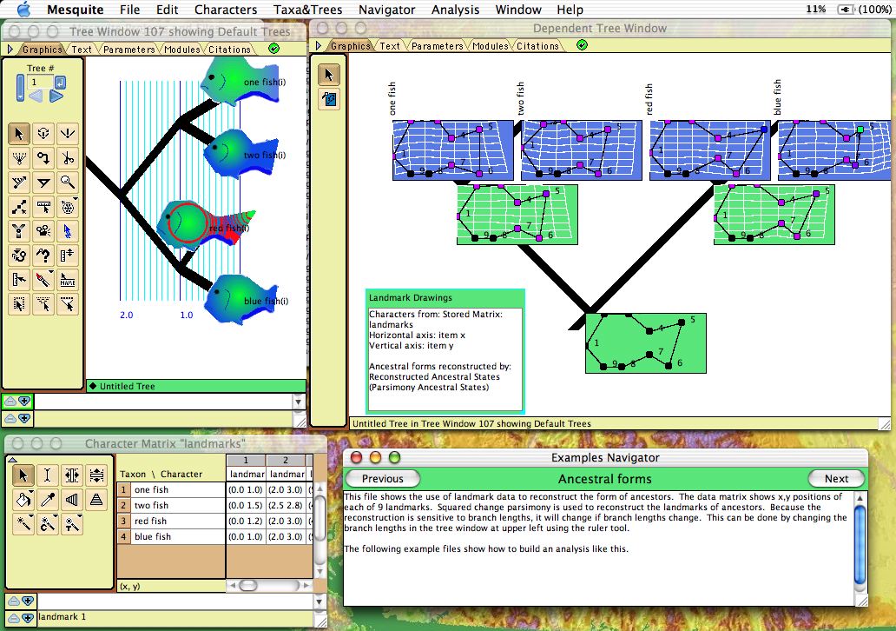This screenshot has width=896, height=631.
Task: Click green checkmark indicator in Dependent Tree Window
Action: (582, 45)
